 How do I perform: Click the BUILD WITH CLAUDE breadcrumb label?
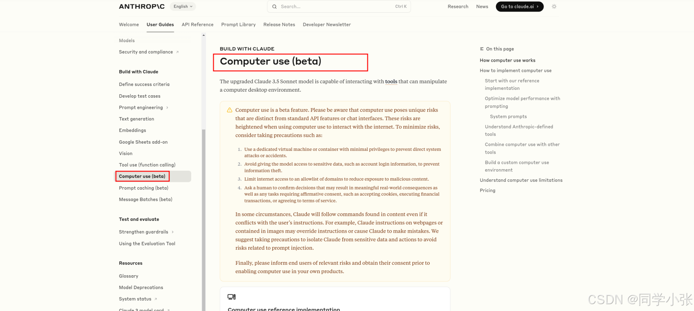[x=247, y=49]
